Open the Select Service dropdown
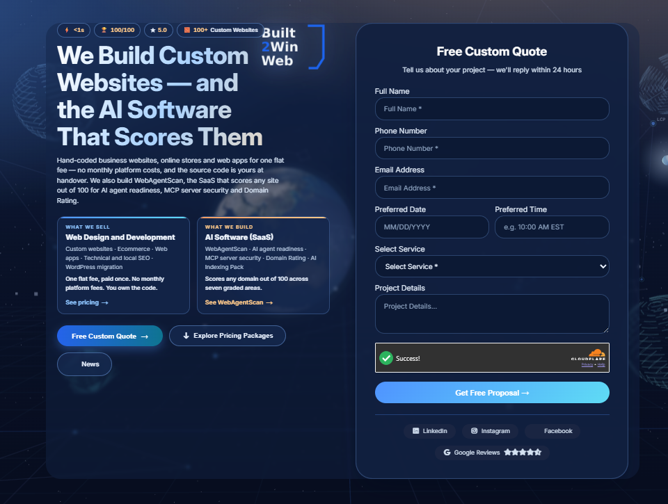The height and width of the screenshot is (504, 668). (492, 266)
